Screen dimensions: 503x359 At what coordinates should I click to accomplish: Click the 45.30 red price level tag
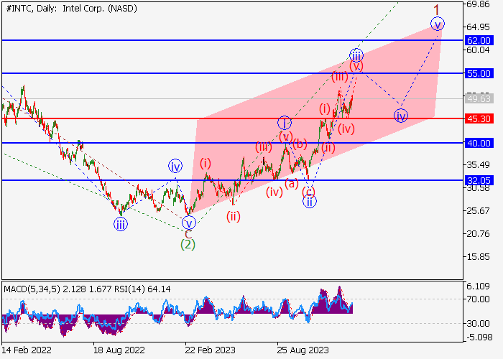pyautogui.click(x=479, y=119)
